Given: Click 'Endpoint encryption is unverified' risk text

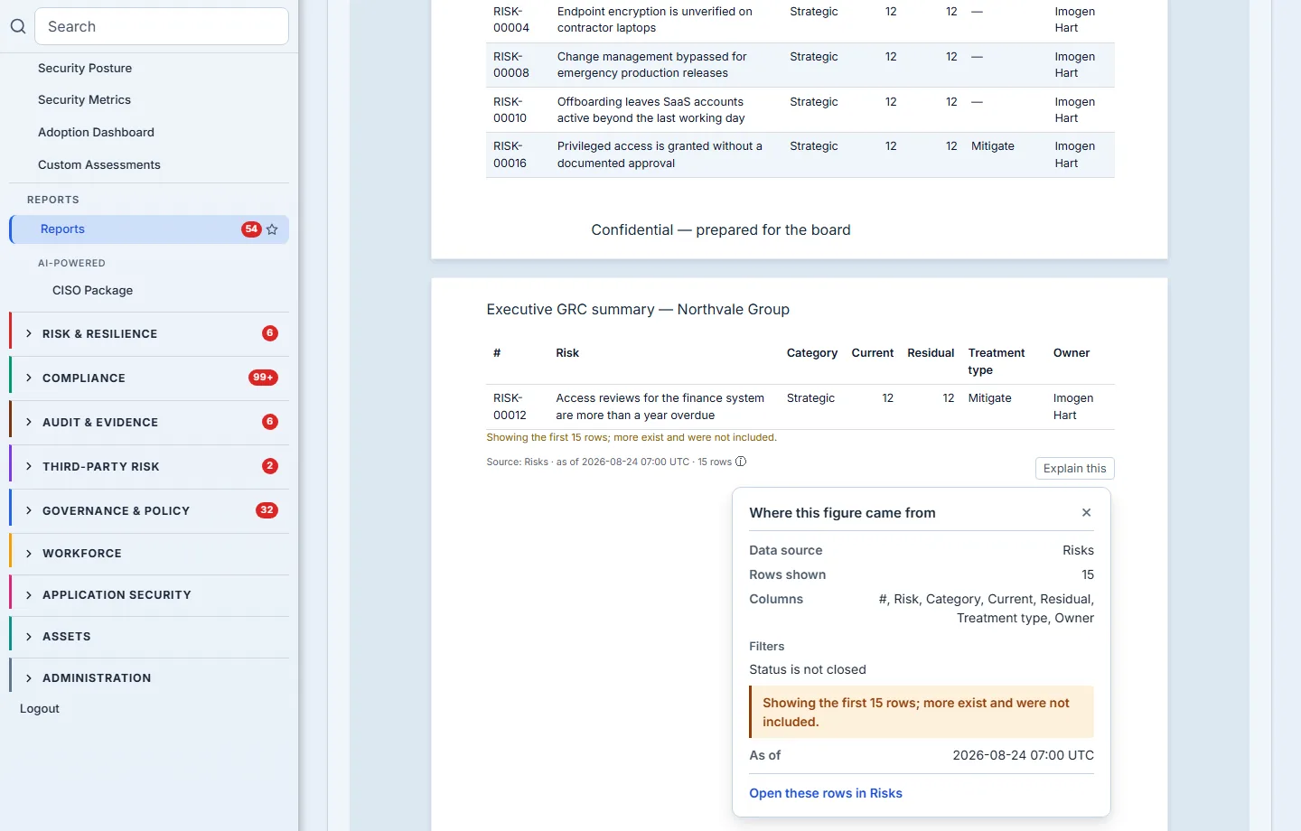Looking at the screenshot, I should pyautogui.click(x=655, y=20).
